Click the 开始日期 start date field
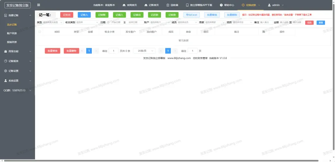 click(116, 22)
